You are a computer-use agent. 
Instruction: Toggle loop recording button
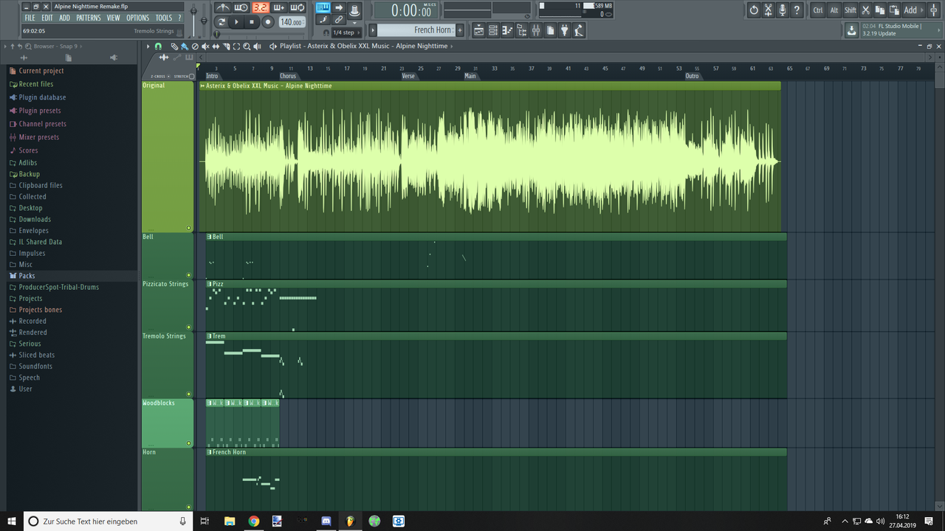(298, 7)
